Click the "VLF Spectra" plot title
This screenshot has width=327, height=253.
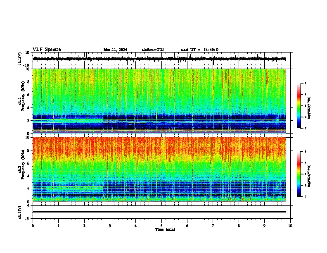tap(47, 50)
